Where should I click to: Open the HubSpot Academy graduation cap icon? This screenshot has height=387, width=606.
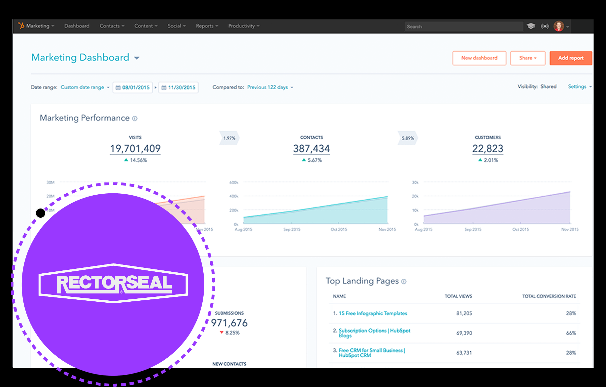531,26
